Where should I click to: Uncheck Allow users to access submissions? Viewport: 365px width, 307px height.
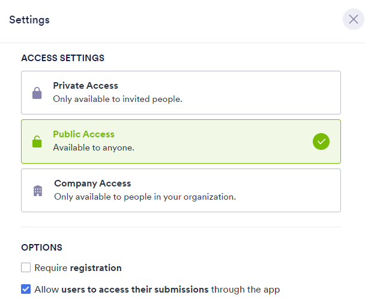[x=26, y=289]
